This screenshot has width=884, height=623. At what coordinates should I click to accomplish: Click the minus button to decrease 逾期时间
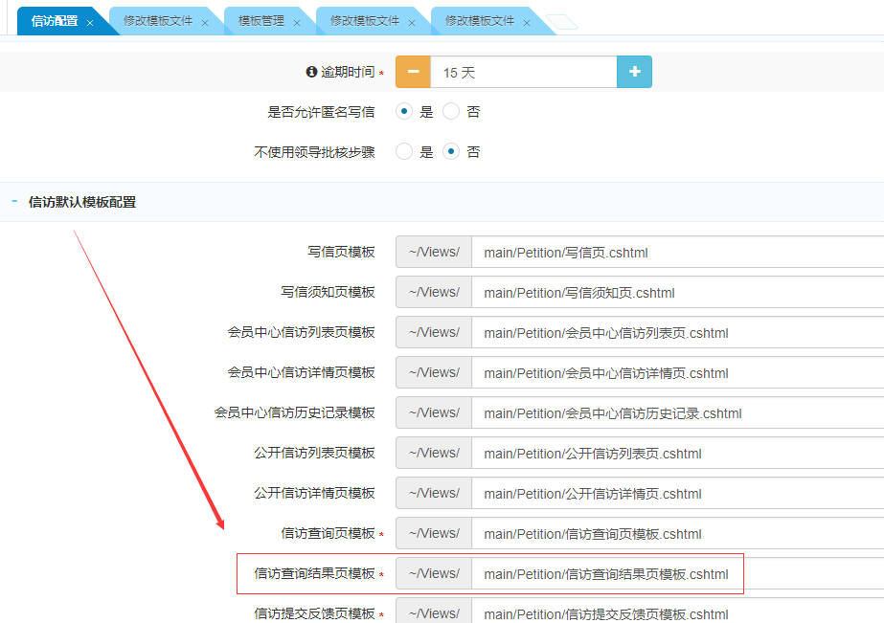pyautogui.click(x=413, y=73)
